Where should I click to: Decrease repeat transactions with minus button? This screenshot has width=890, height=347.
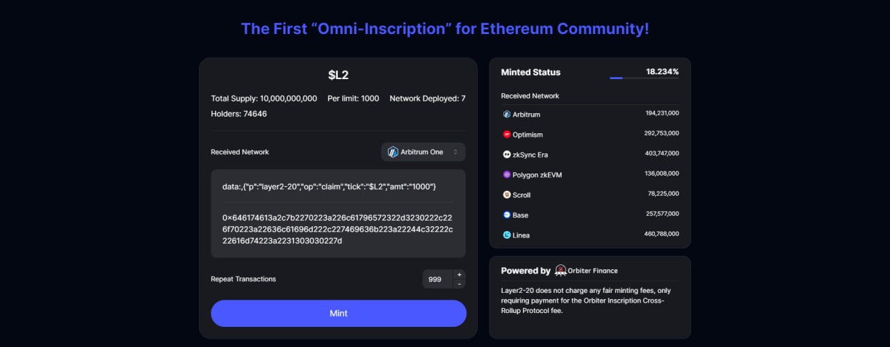click(459, 284)
